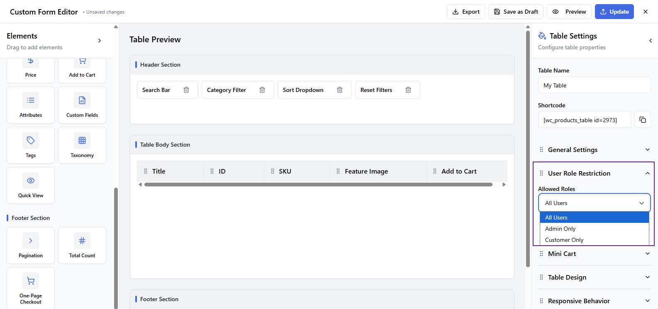Expand the Table Design section
The width and height of the screenshot is (658, 309).
click(594, 277)
